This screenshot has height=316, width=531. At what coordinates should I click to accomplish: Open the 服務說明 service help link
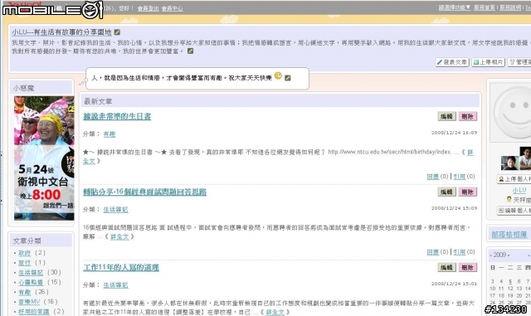[510, 7]
